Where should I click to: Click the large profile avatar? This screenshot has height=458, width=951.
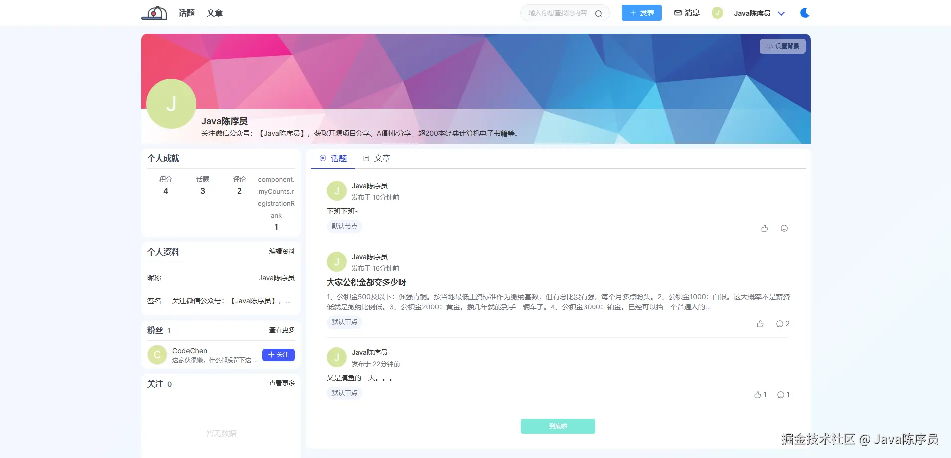tap(171, 104)
